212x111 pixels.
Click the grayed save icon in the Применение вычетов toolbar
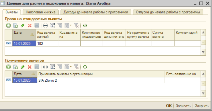(37, 67)
